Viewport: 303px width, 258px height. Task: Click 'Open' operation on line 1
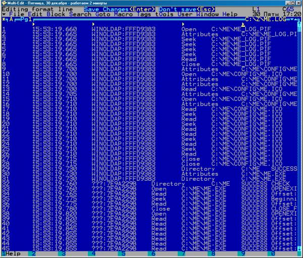click(x=189, y=29)
